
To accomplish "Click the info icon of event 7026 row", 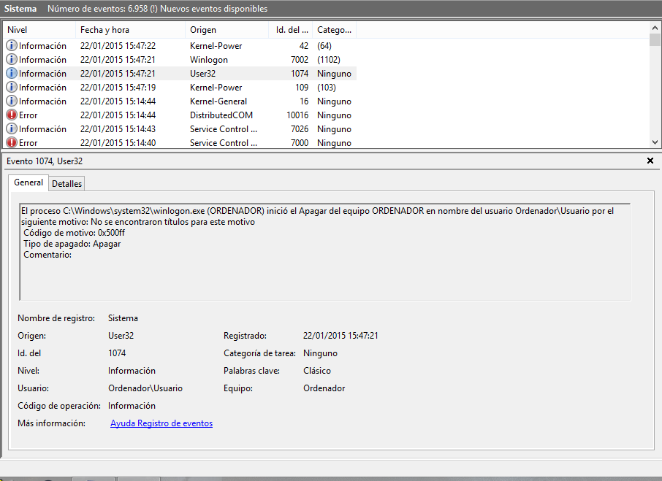I will pyautogui.click(x=12, y=128).
